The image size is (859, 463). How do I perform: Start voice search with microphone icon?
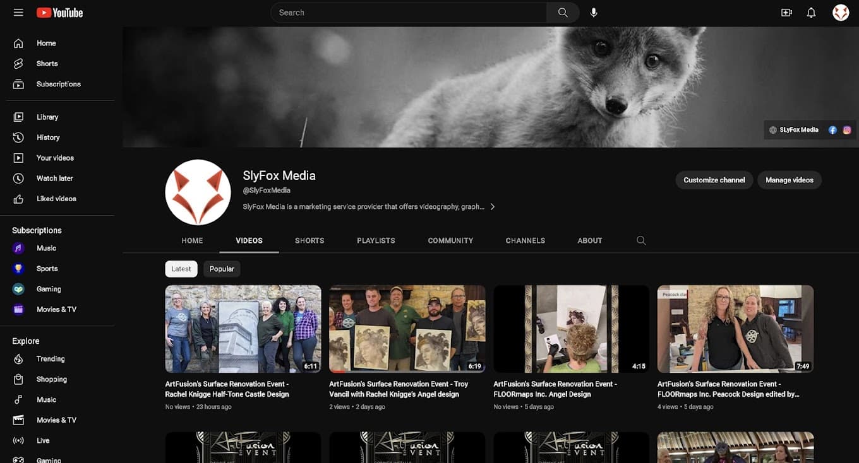[594, 13]
